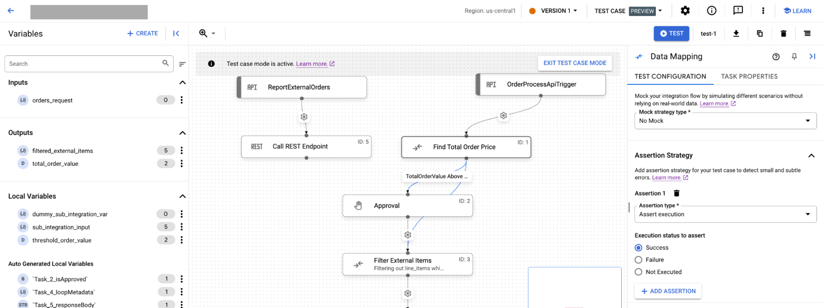This screenshot has height=308, width=823.
Task: Open the Assertion type dropdown
Action: point(725,214)
